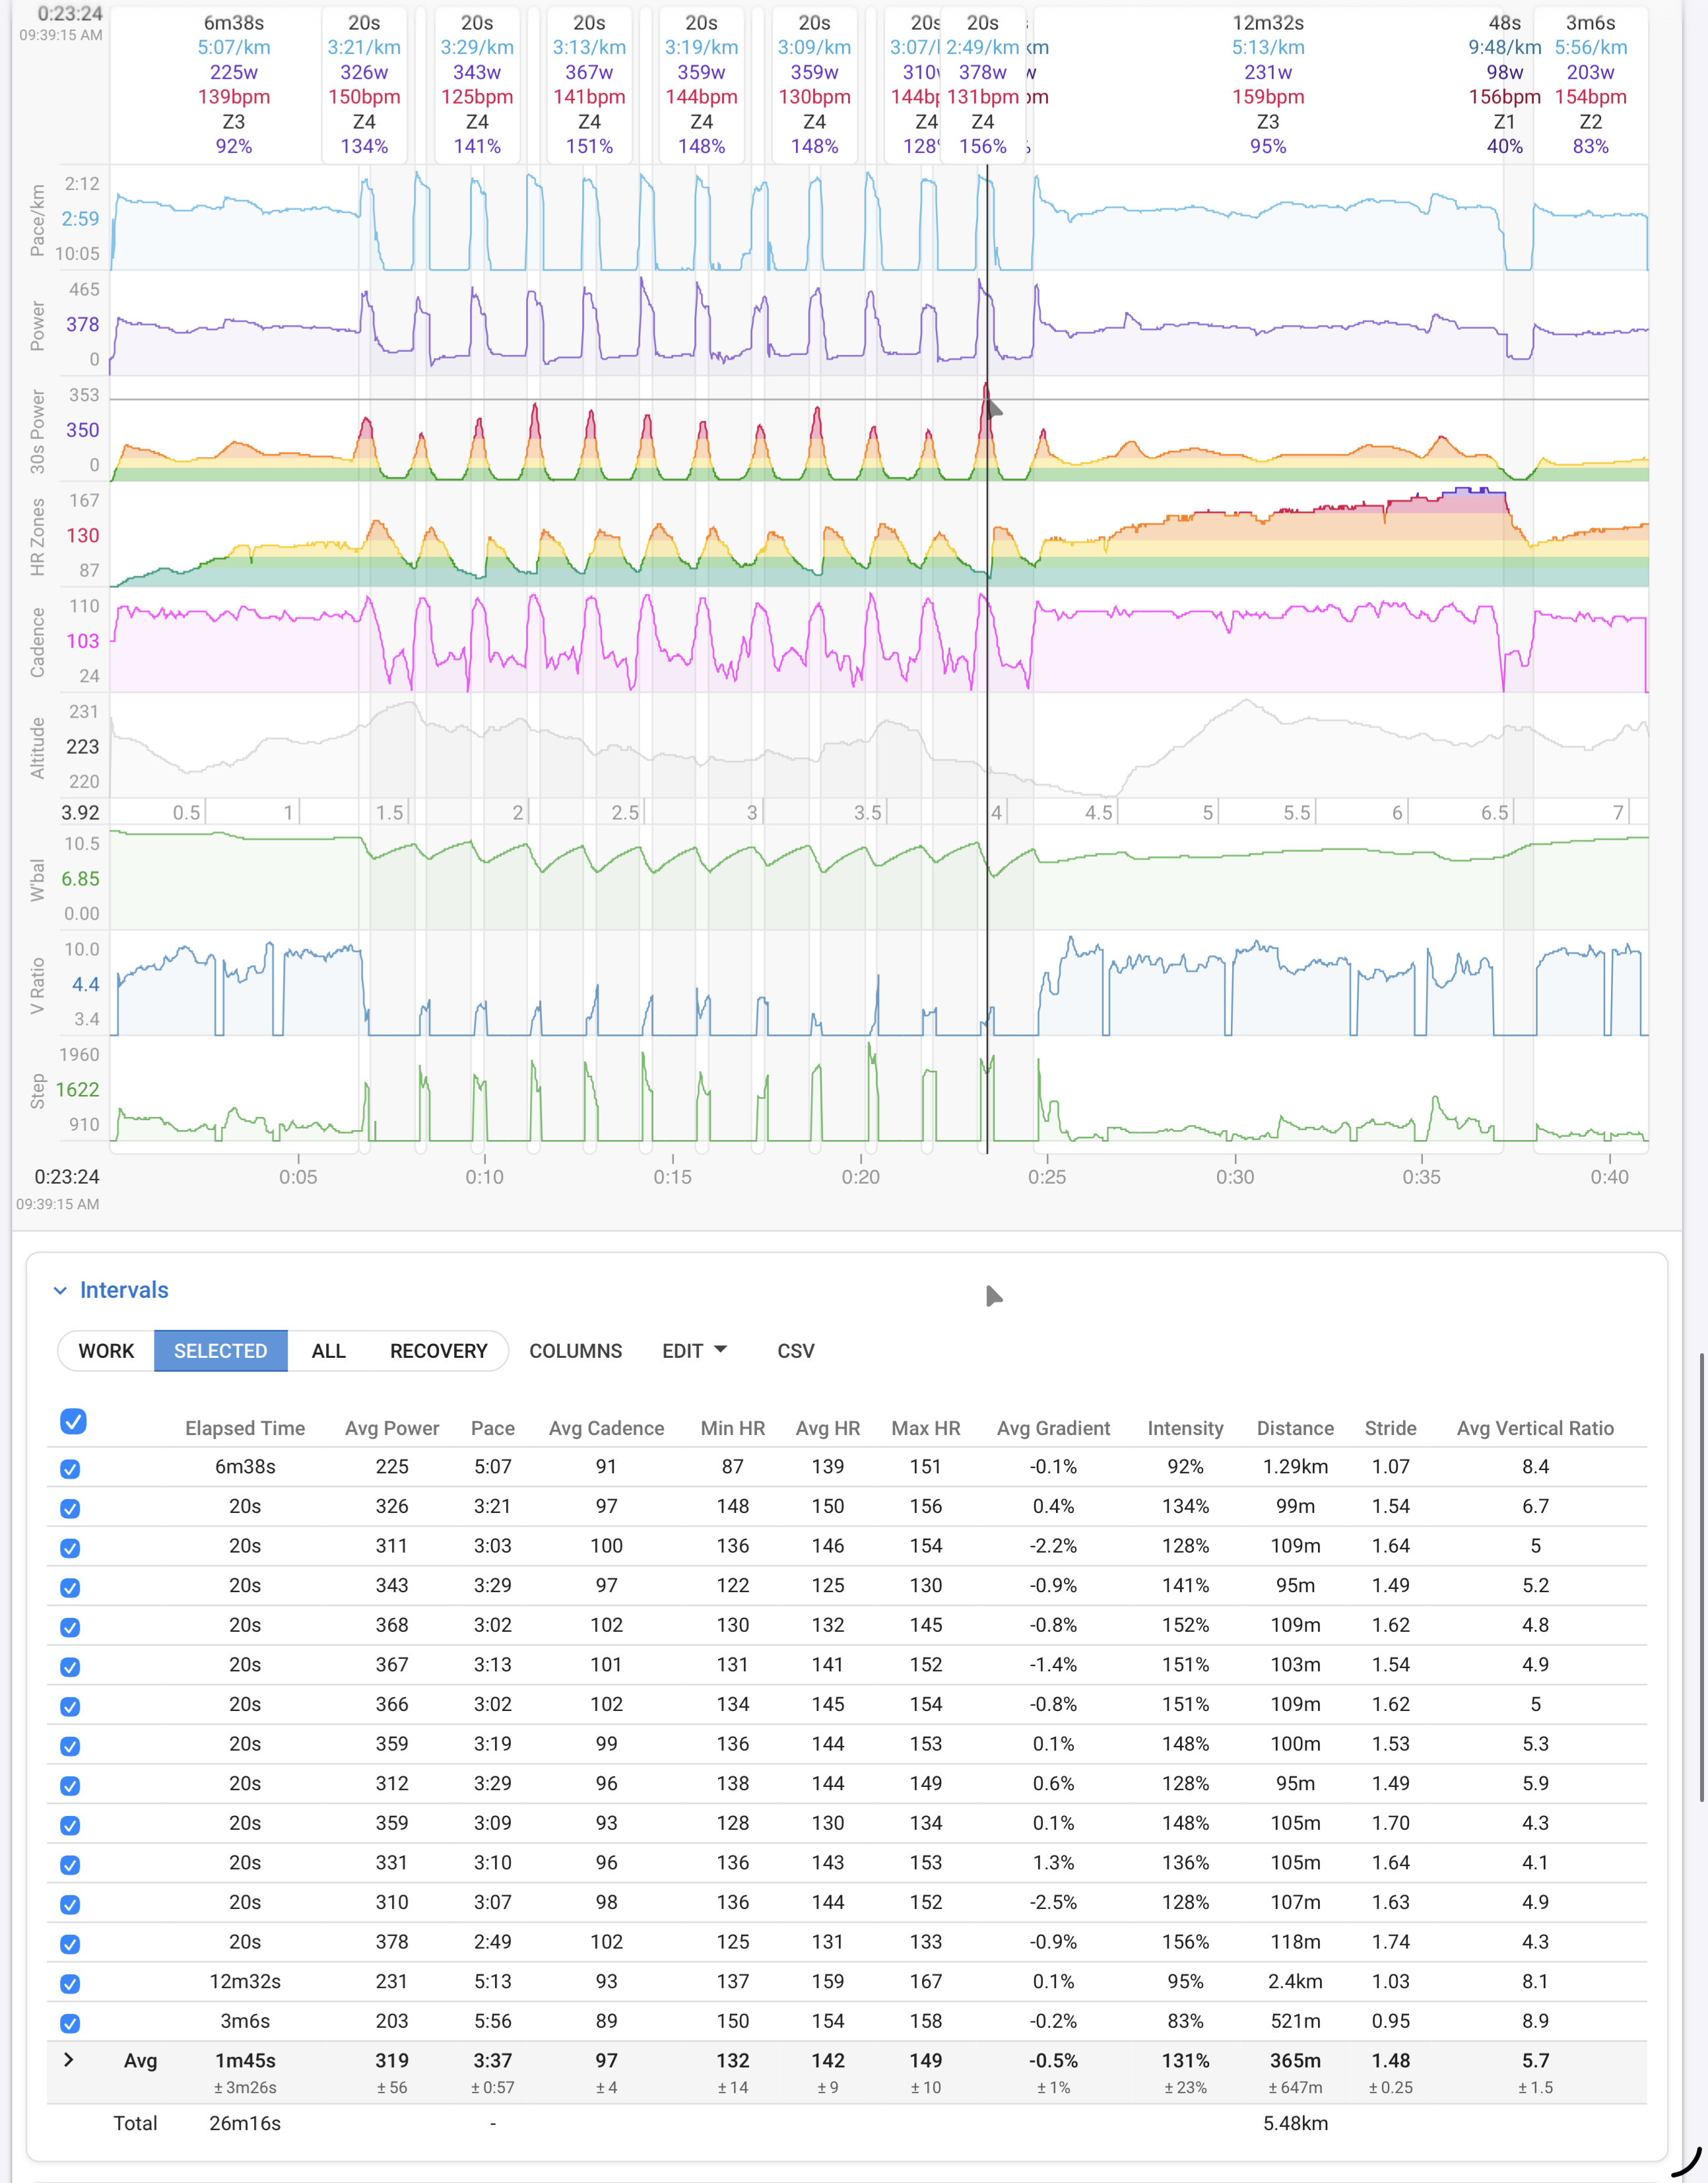This screenshot has height=2183, width=1708.
Task: Click the W'bal chart track label
Action: [x=37, y=880]
